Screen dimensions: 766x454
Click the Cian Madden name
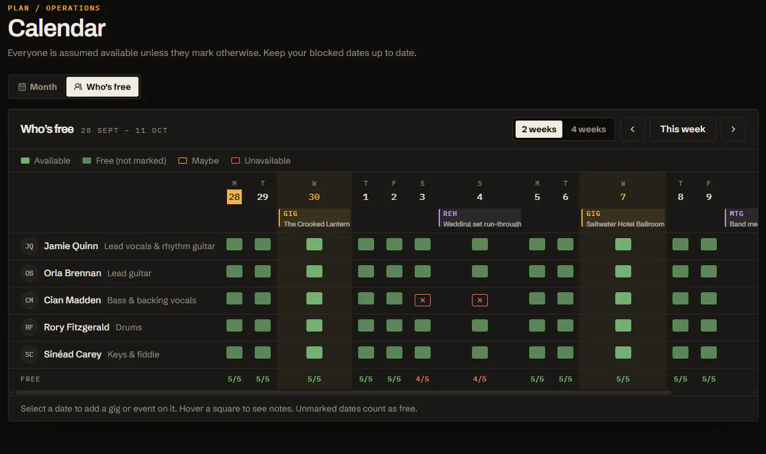tap(73, 300)
